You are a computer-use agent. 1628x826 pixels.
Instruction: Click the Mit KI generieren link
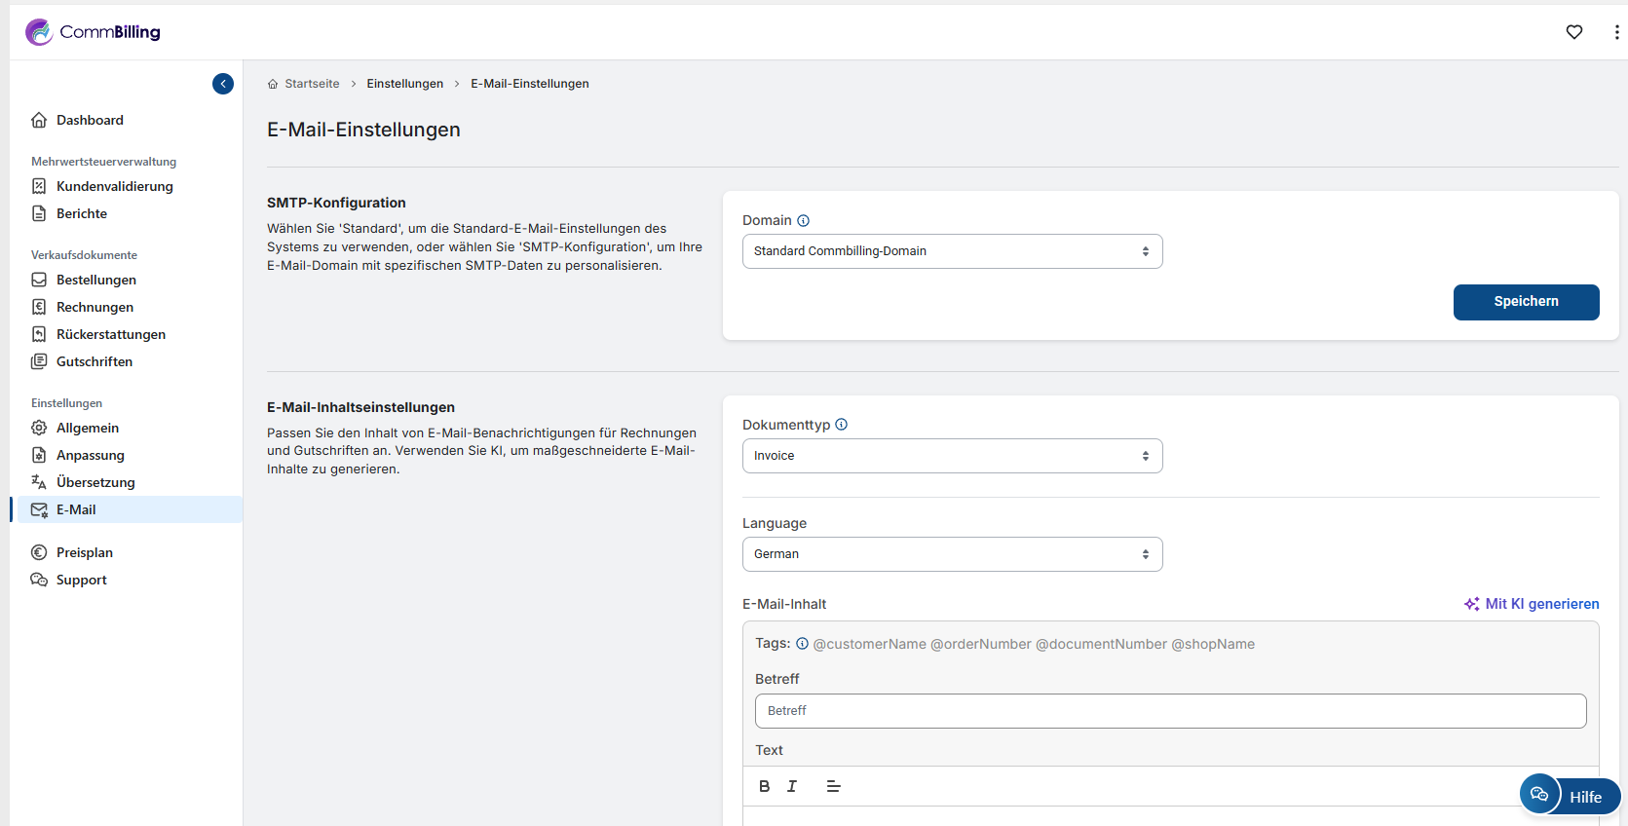click(1532, 604)
